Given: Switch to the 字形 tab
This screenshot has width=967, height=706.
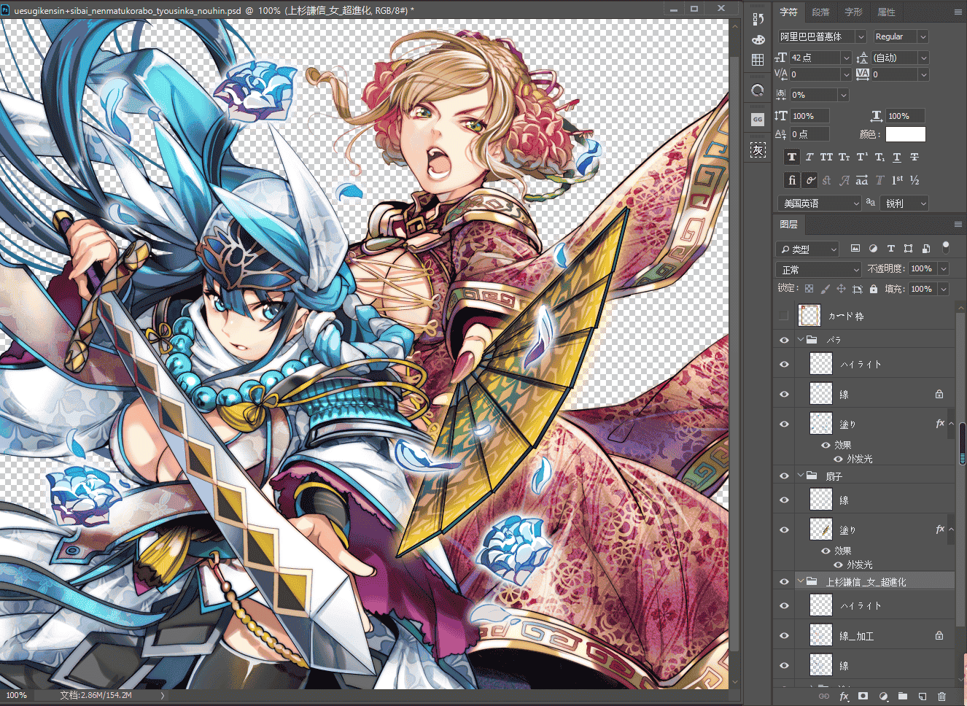Looking at the screenshot, I should [853, 12].
